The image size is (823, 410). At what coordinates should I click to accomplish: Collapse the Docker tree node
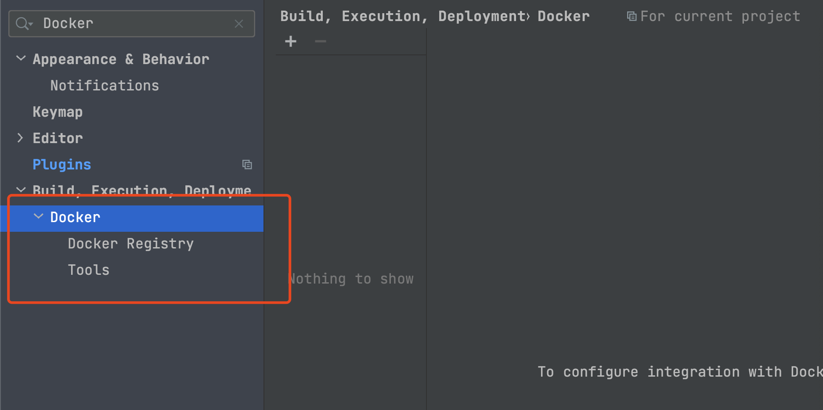point(39,216)
